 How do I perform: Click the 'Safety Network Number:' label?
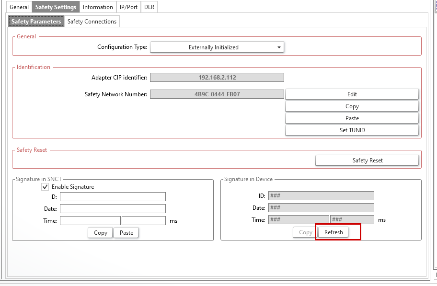pos(115,94)
